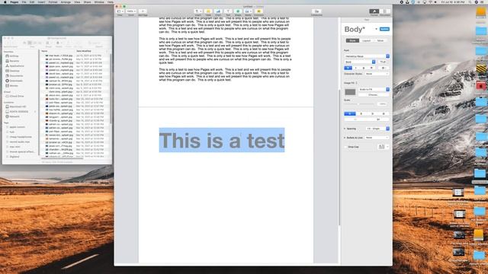
Task: Click the Scale slider
Action: point(359,104)
